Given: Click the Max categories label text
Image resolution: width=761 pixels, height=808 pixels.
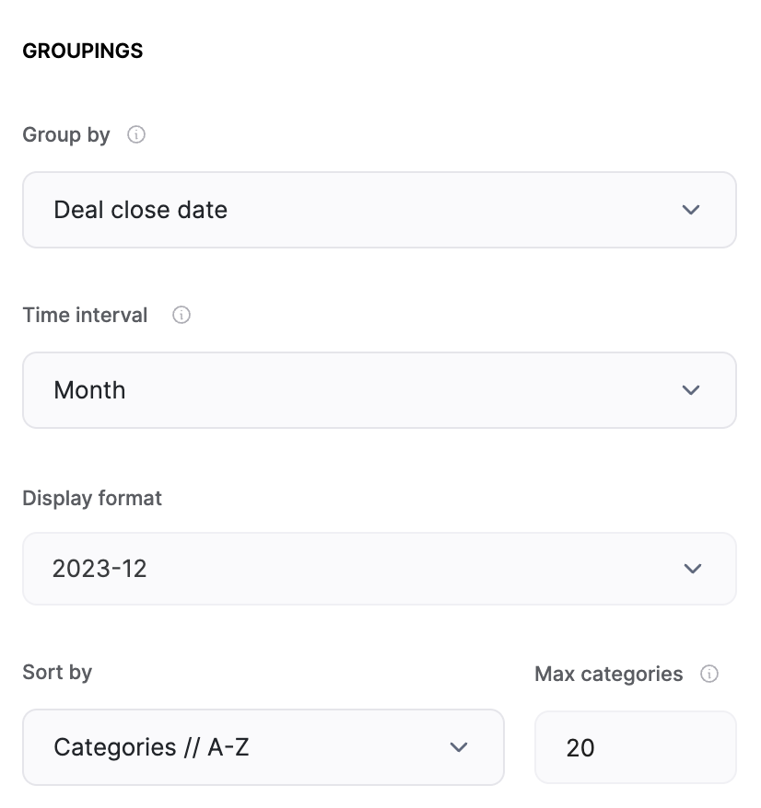Looking at the screenshot, I should [x=609, y=675].
